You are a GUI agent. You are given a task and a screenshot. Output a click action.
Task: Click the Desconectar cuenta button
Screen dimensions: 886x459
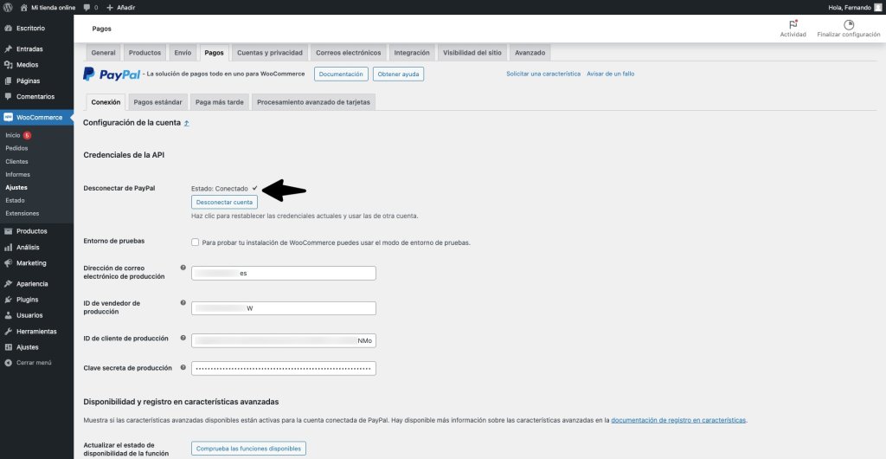pos(224,202)
